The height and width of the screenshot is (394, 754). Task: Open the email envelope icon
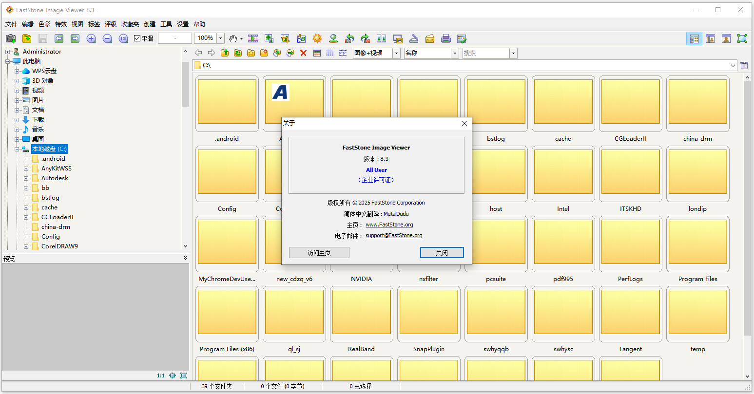click(430, 38)
